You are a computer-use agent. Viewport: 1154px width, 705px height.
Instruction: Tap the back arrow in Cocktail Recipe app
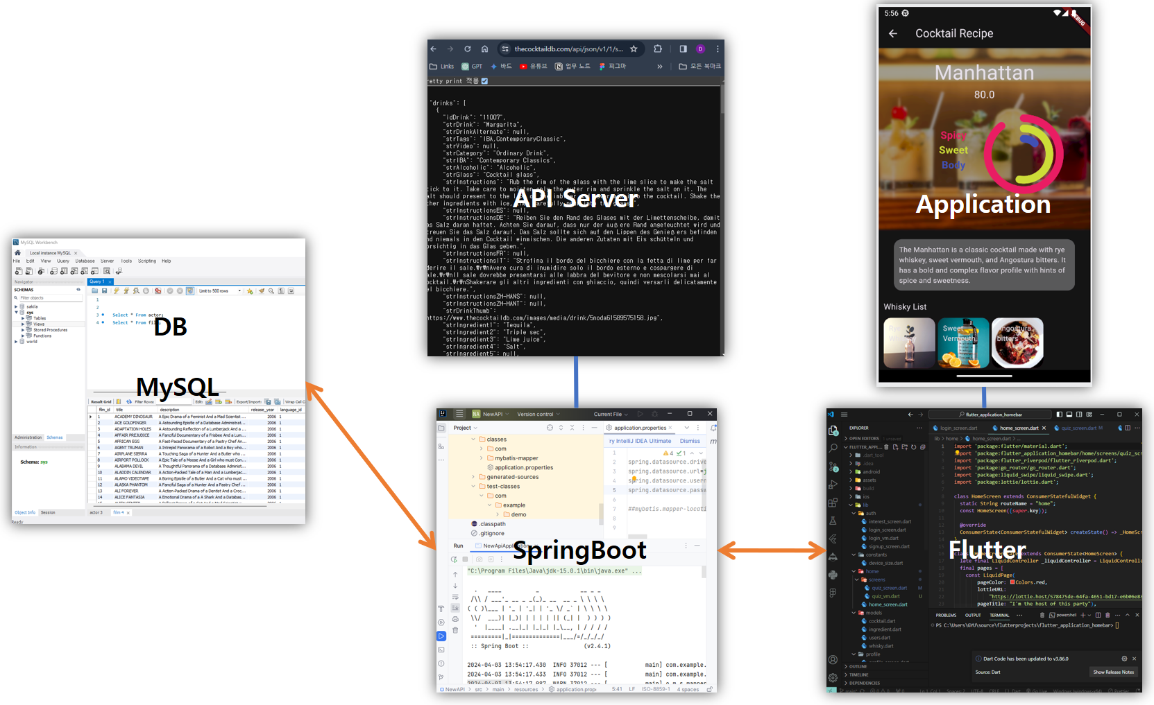click(893, 33)
